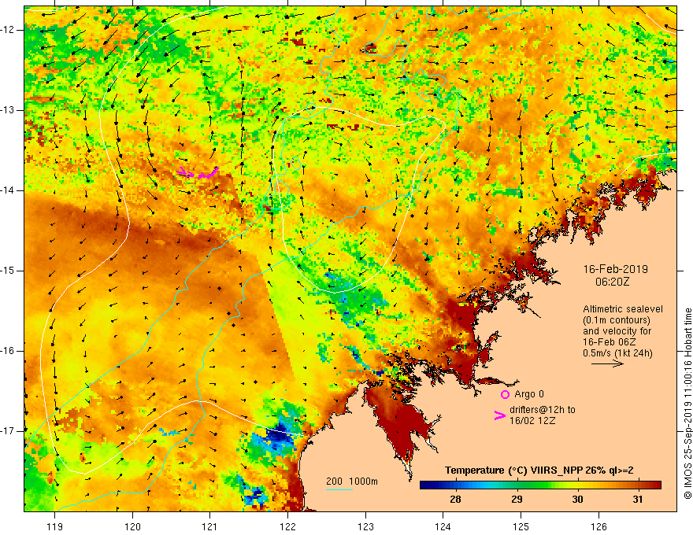Click the magenta Argo 0 circle marker
Image resolution: width=693 pixels, height=535 pixels.
[505, 394]
